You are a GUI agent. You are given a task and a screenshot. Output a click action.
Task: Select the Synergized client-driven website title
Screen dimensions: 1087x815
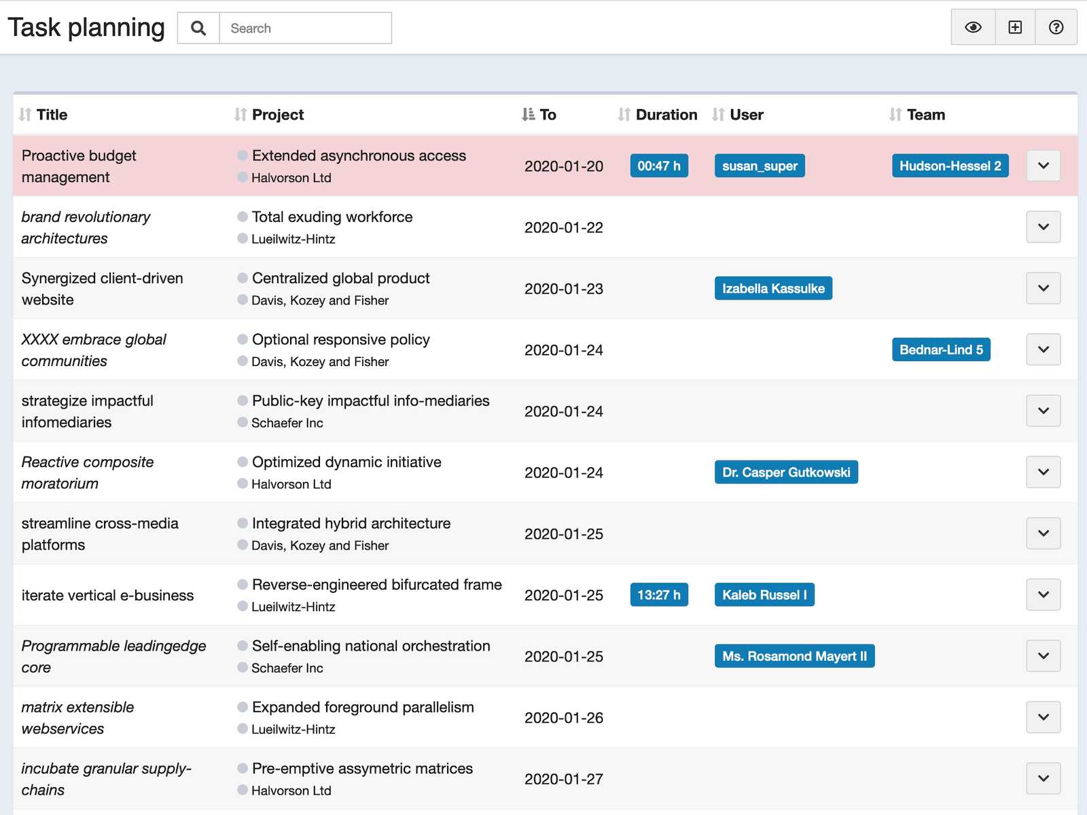(102, 289)
